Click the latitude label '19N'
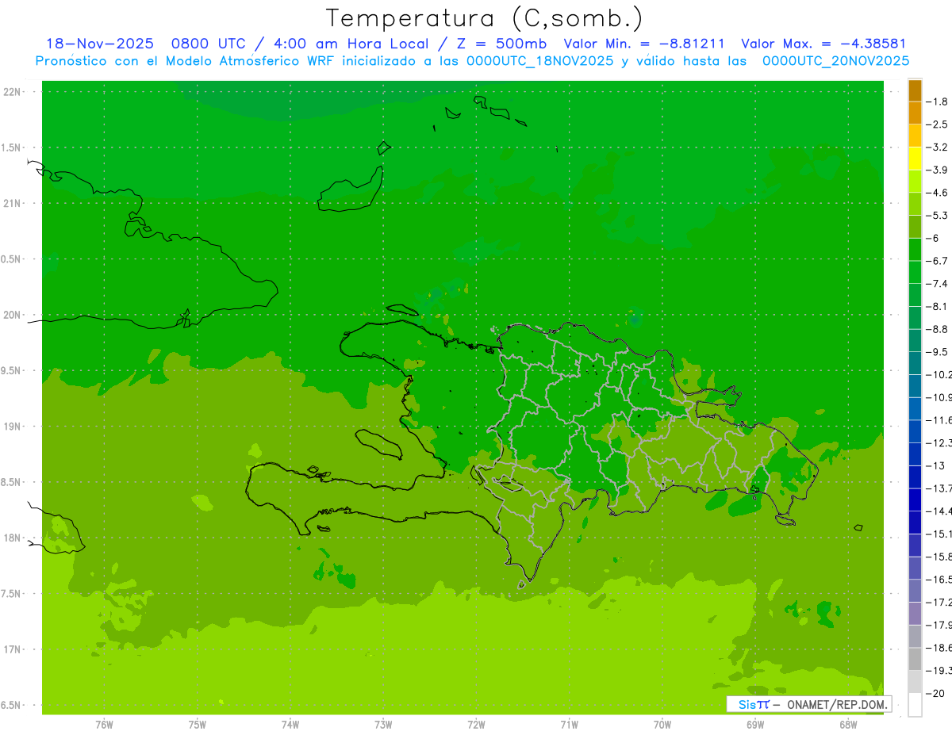952x735 pixels. pos(13,427)
